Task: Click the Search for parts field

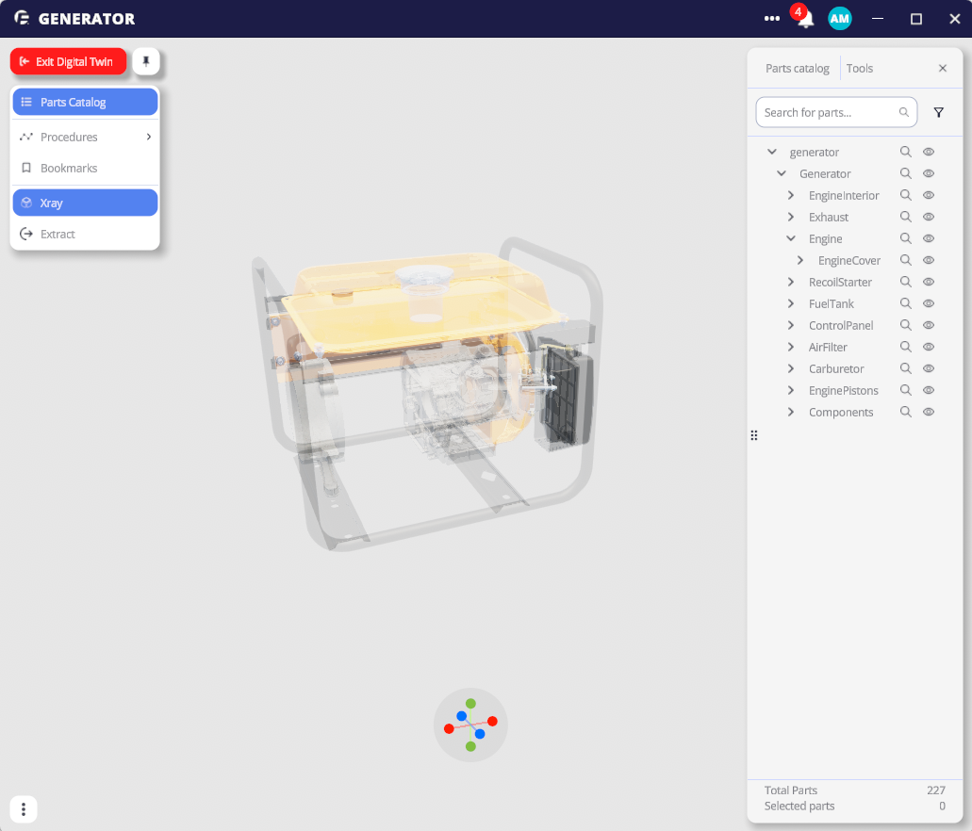Action: click(x=828, y=112)
